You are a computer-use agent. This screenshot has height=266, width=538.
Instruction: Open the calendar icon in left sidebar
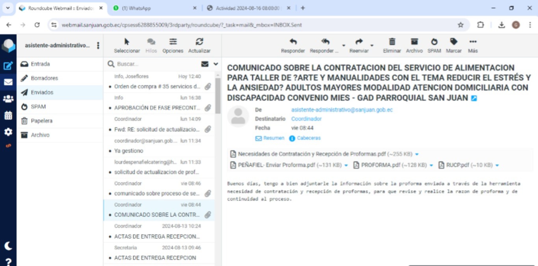click(x=8, y=115)
